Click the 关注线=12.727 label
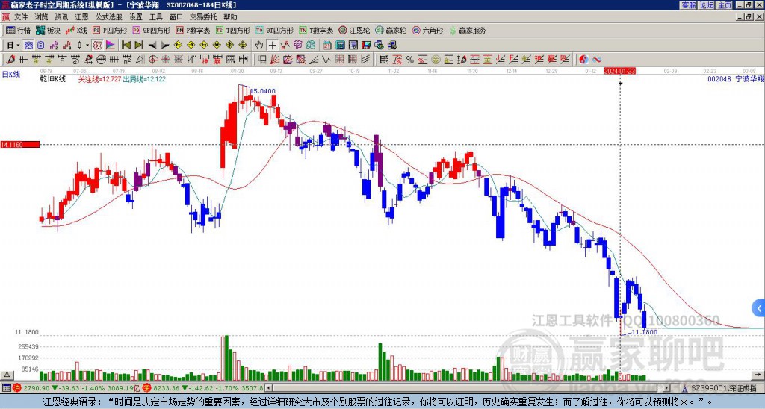Image resolution: width=765 pixels, height=409 pixels. click(99, 79)
